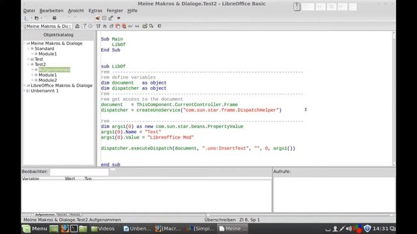Click the Help icon in the standard toolbar
This screenshot has height=234, width=417.
coord(119,18)
